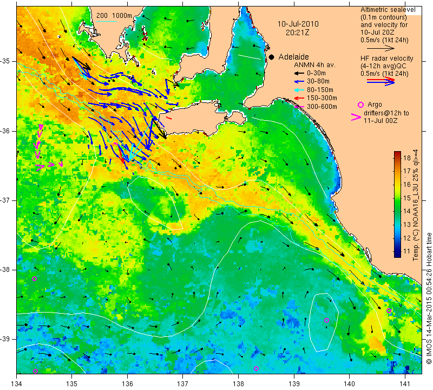Click the dark blue bottom of temperature colorbar
The width and height of the screenshot is (433, 390).
point(397,255)
